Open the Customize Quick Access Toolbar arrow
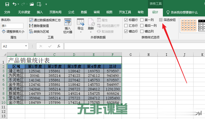Viewport: 205px width, 119px height. (46, 4)
